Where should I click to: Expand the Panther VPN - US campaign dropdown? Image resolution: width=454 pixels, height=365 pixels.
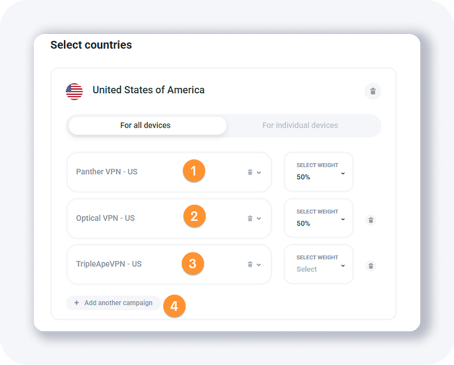(x=259, y=172)
